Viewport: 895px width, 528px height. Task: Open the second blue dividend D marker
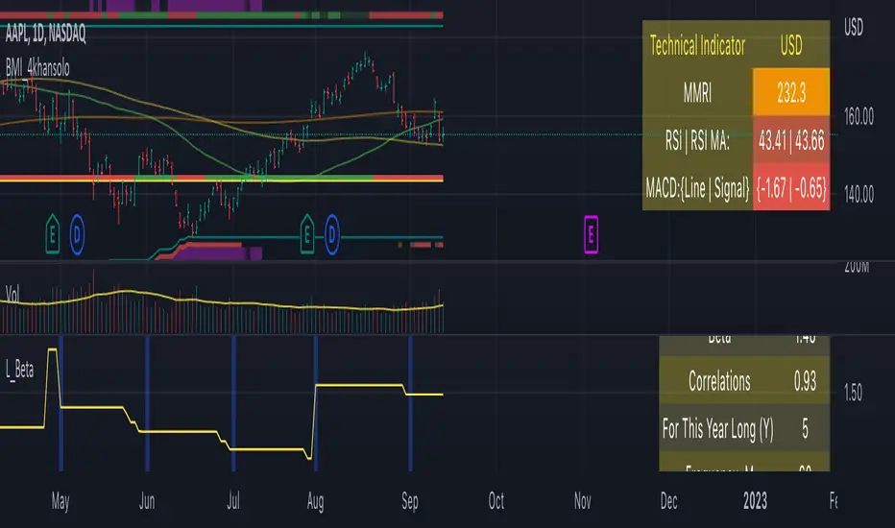click(332, 233)
